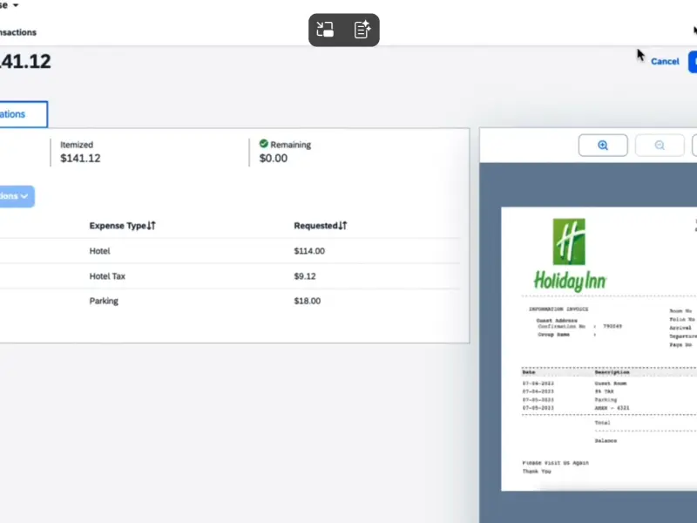Viewport: 697px width, 523px height.
Task: Zoom in on the receipt image
Action: point(603,146)
